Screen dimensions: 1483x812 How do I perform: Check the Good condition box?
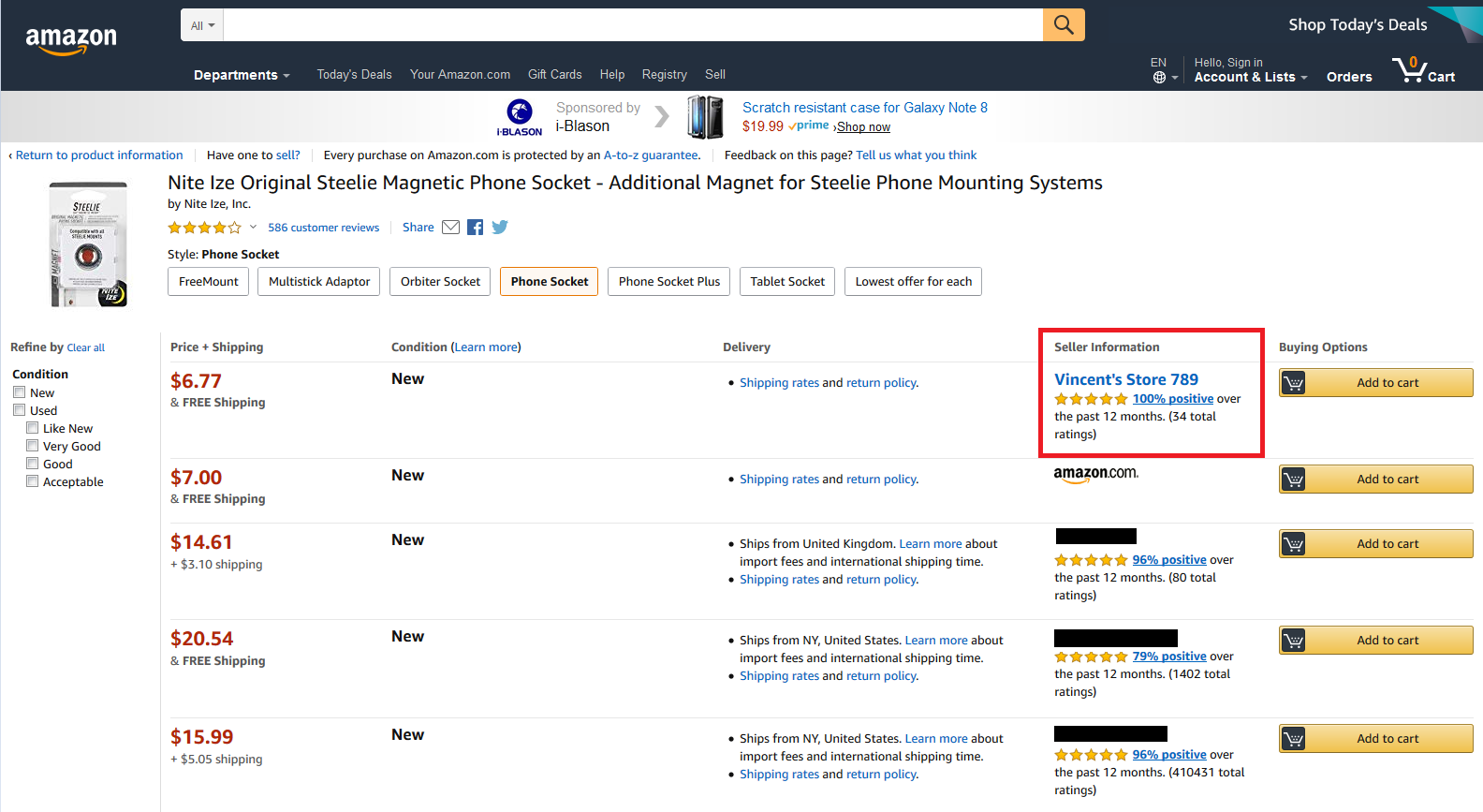click(x=33, y=464)
